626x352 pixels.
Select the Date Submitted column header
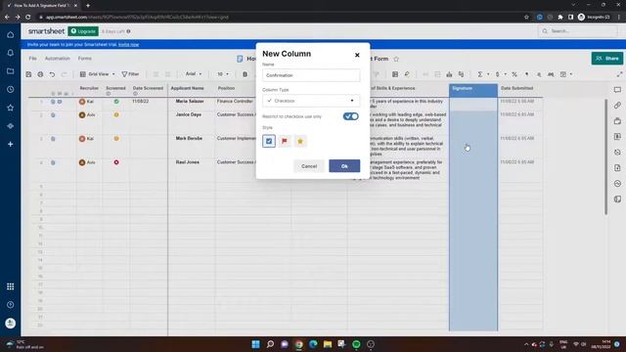(x=520, y=90)
